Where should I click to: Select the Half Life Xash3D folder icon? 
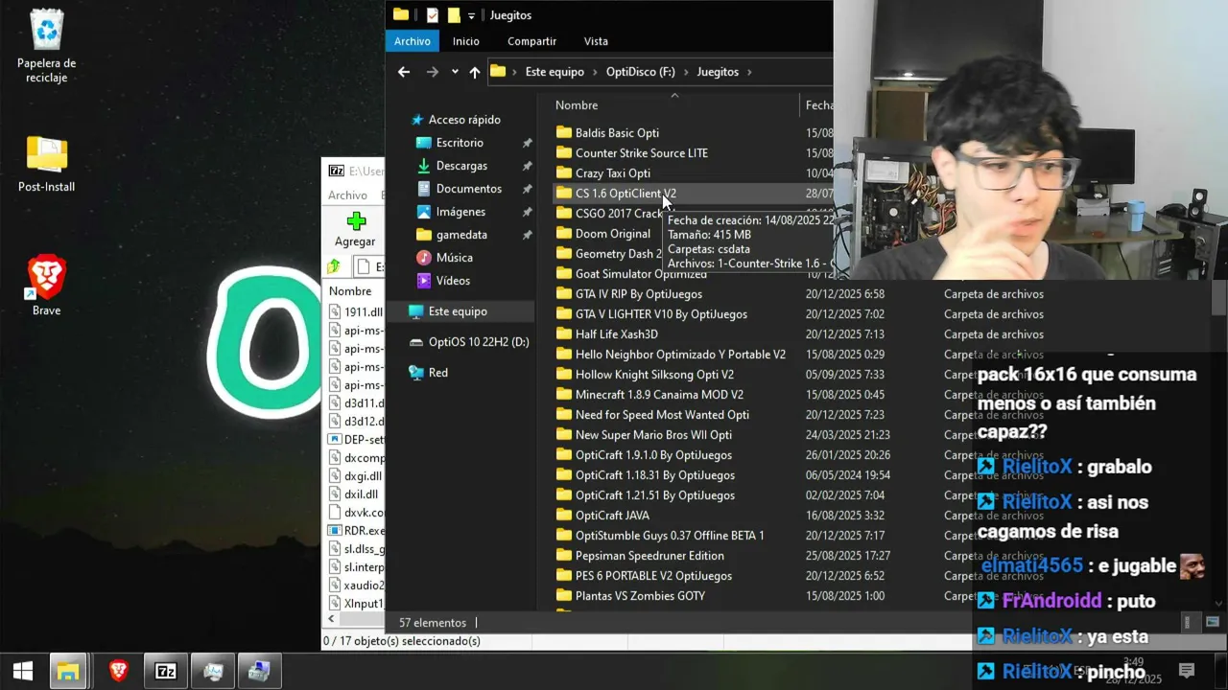(x=564, y=334)
